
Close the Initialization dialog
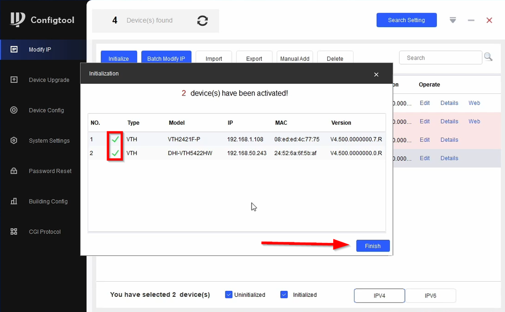point(376,74)
